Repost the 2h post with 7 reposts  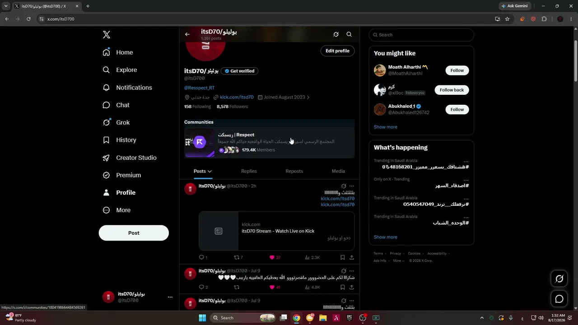click(x=238, y=257)
